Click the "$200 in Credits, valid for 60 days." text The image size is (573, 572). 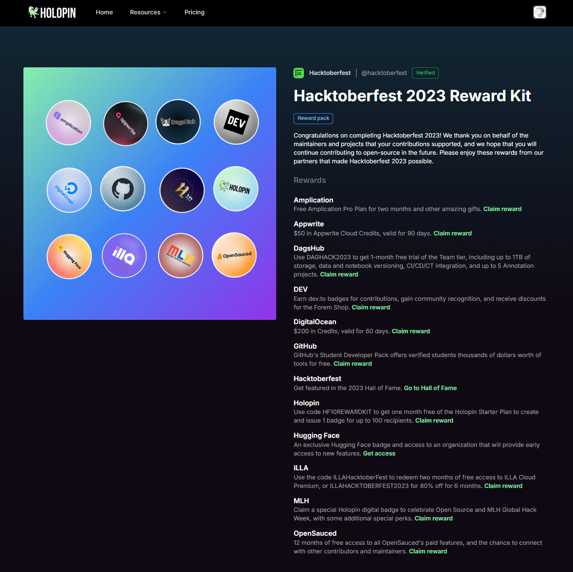coord(342,331)
